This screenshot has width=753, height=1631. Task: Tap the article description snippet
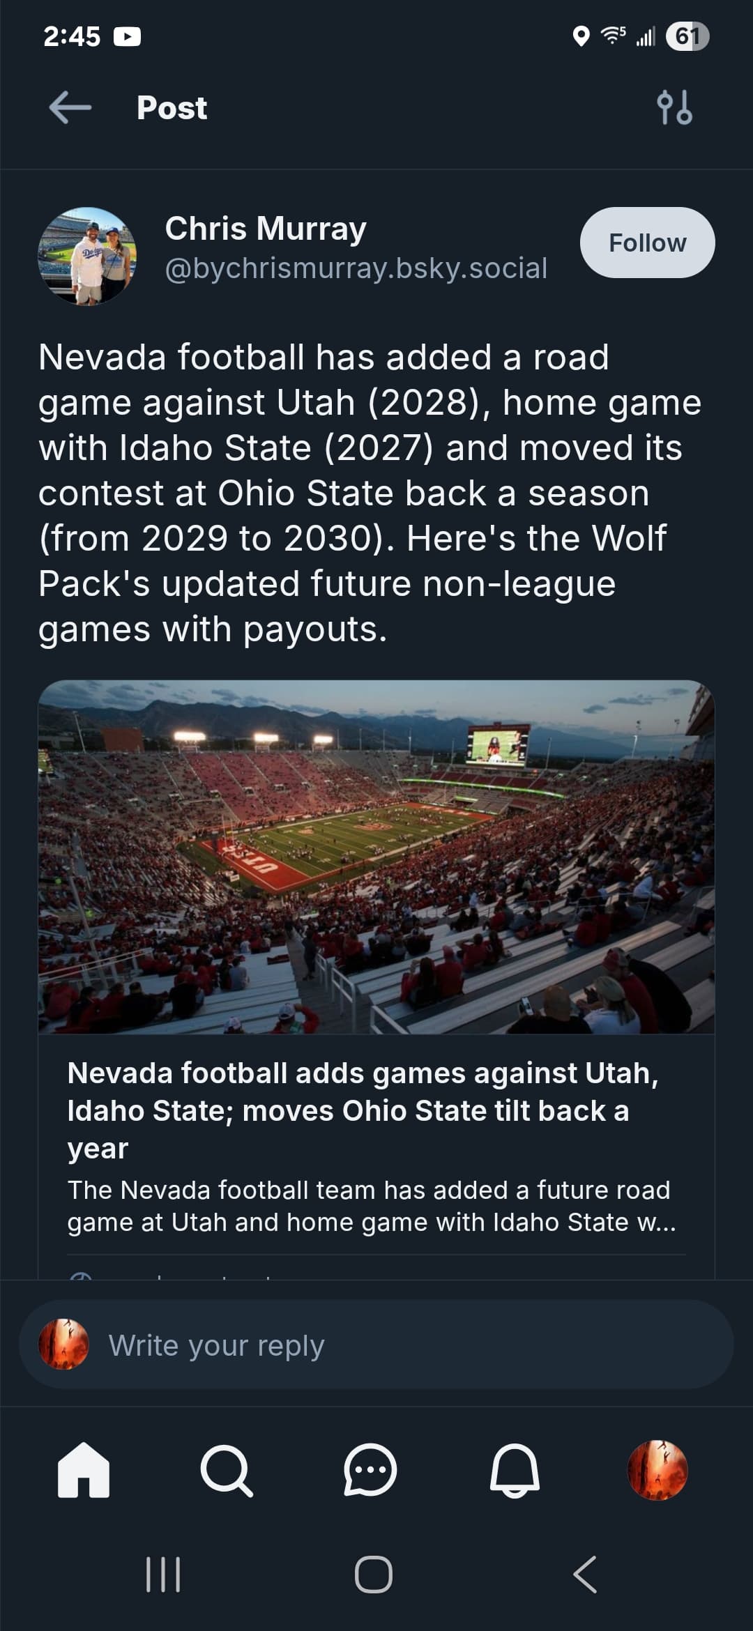click(371, 1206)
